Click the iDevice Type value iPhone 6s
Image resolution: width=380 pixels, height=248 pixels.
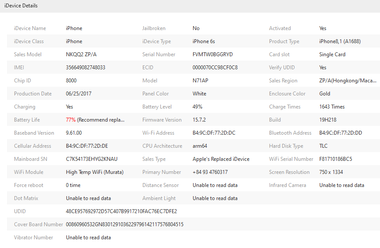tap(204, 41)
